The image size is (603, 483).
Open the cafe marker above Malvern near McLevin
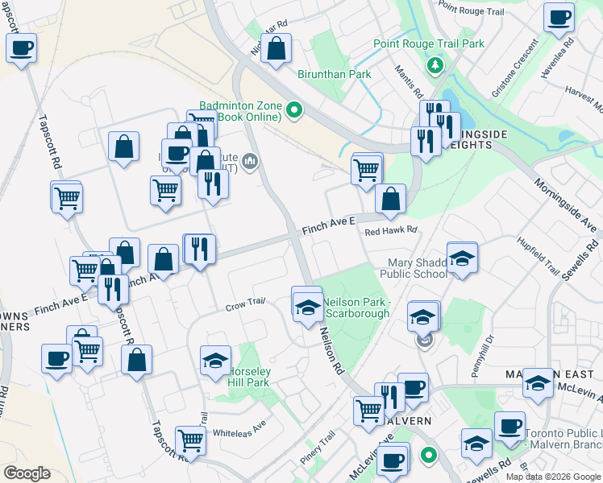tap(414, 389)
